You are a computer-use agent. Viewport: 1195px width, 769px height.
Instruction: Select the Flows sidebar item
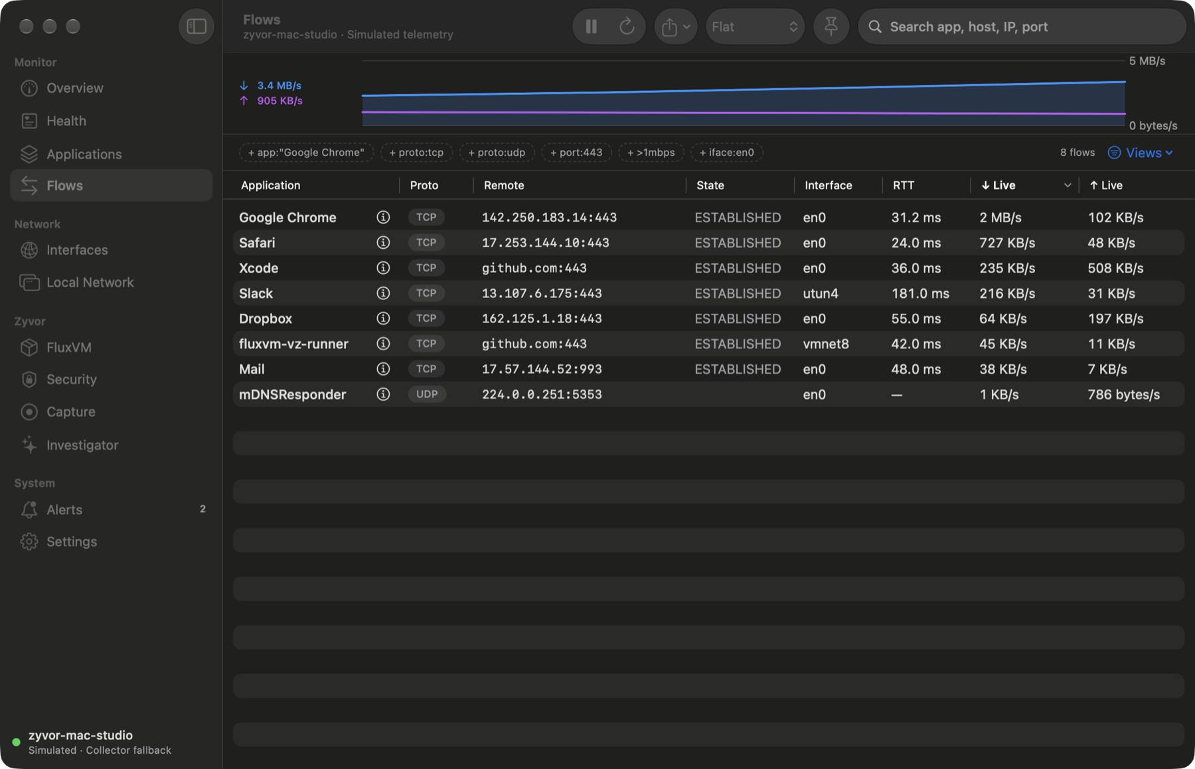click(112, 185)
